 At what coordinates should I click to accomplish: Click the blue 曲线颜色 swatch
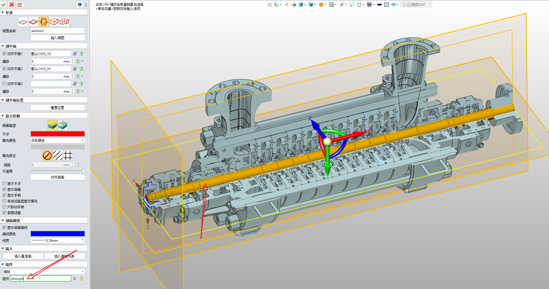[x=58, y=234]
